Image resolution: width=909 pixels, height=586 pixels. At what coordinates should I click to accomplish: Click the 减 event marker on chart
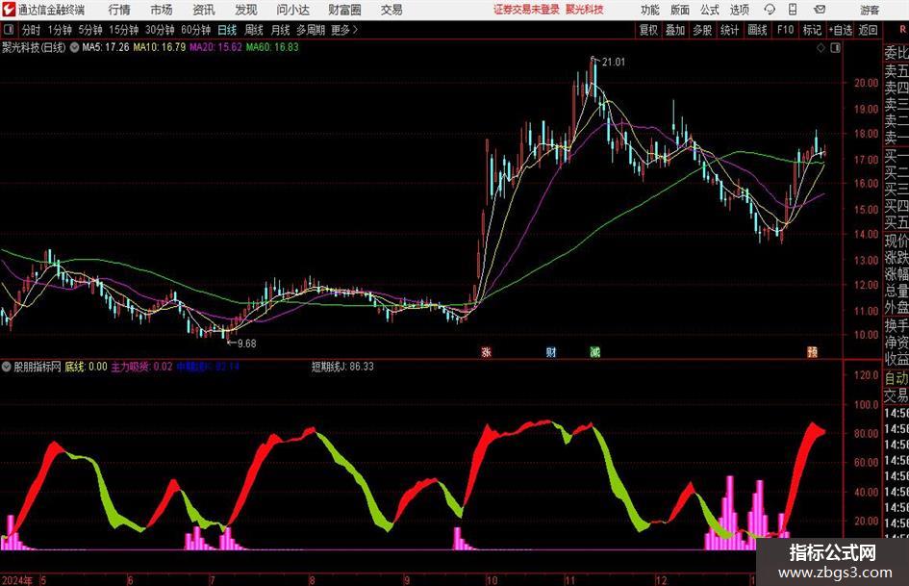click(594, 351)
